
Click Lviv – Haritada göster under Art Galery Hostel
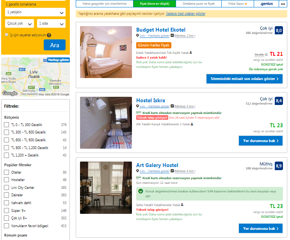pyautogui.click(x=155, y=171)
